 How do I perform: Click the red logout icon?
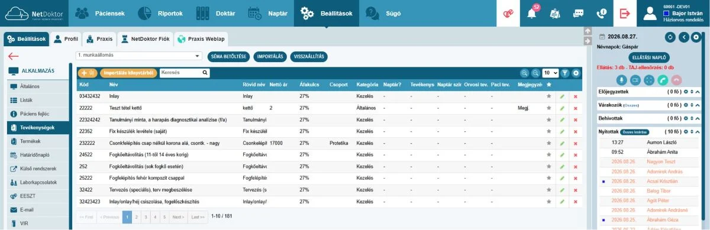tap(624, 13)
